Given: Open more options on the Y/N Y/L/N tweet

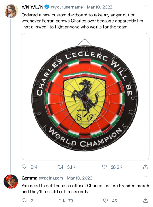Looking at the screenshot, I should point(146,6).
